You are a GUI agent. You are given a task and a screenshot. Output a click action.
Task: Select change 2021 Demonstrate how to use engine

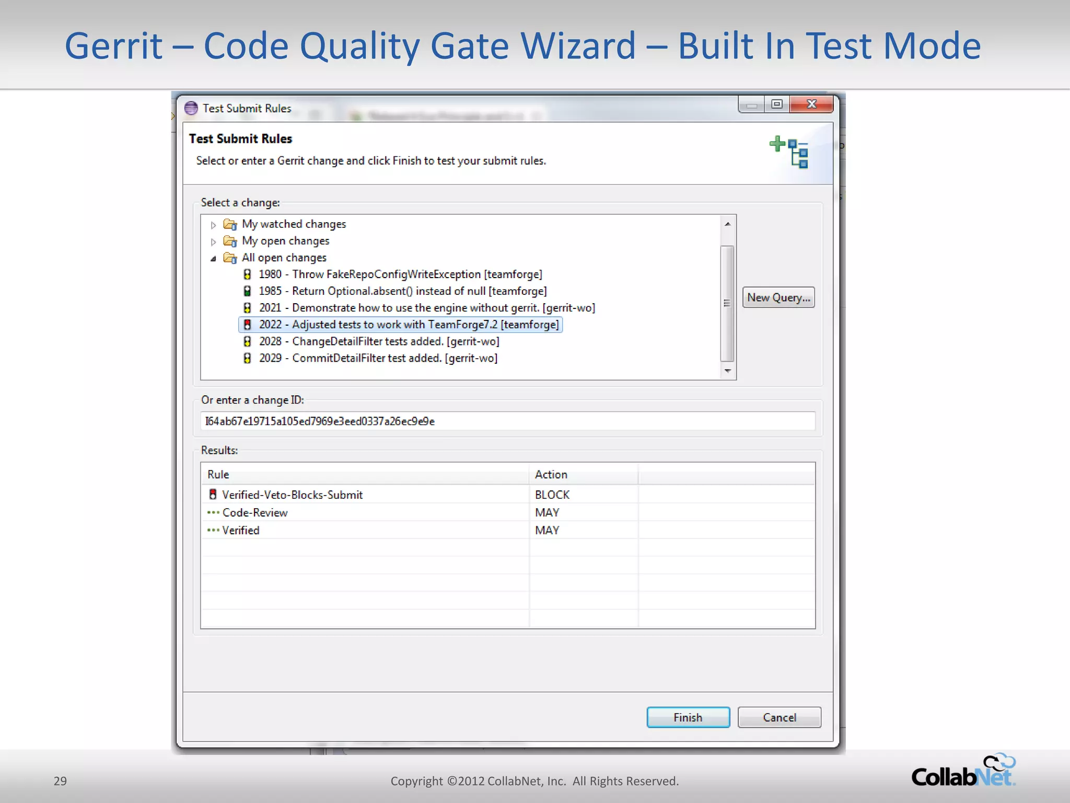tap(427, 308)
